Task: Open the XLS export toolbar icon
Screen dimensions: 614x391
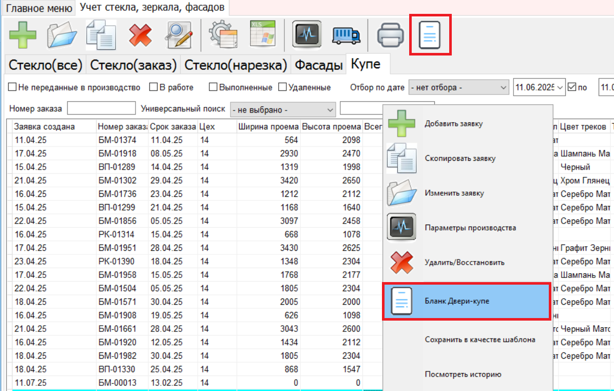Action: point(262,35)
